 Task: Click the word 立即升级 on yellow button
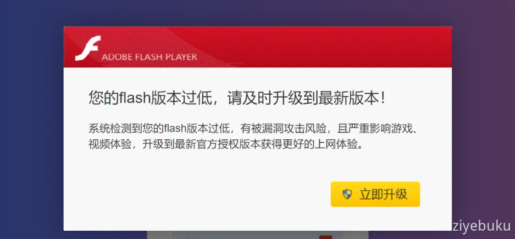(383, 194)
